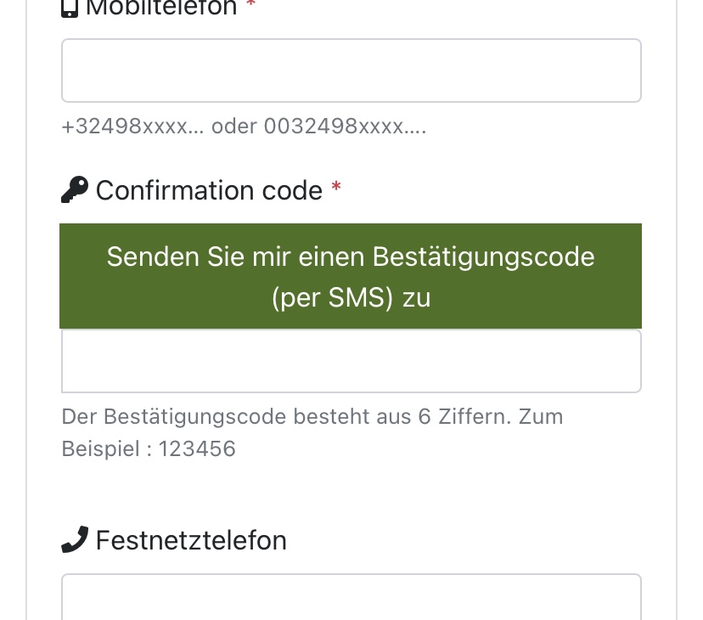Click the handset icon beside Festnetztelefon
This screenshot has height=620, width=703.
point(75,539)
